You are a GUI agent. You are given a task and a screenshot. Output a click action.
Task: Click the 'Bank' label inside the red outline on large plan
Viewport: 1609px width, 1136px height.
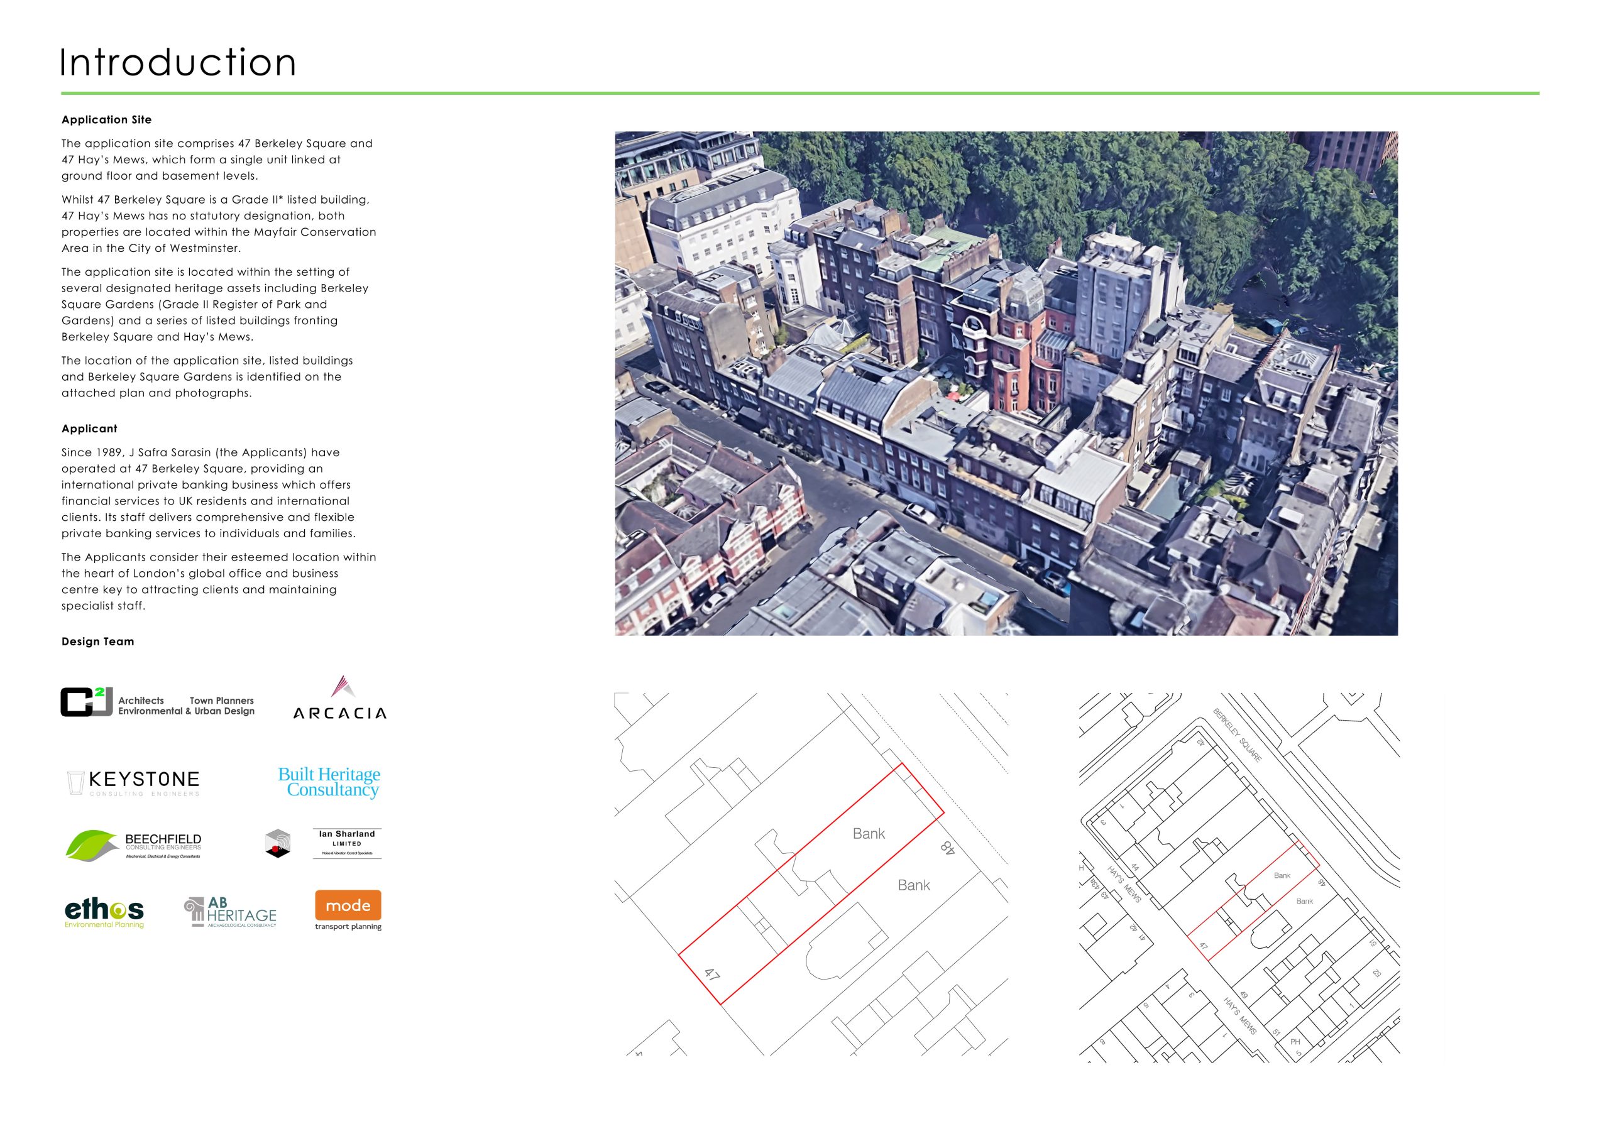pyautogui.click(x=869, y=833)
